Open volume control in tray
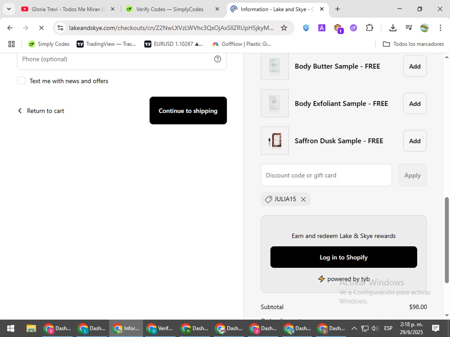The width and height of the screenshot is (450, 337). coord(375,329)
